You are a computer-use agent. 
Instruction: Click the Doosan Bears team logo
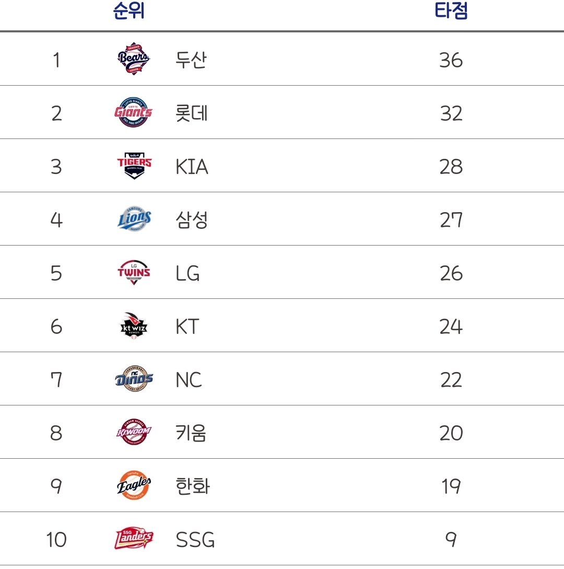point(134,60)
